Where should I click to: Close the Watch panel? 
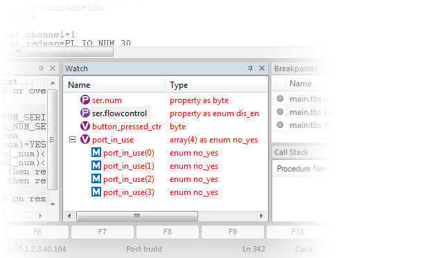pyautogui.click(x=262, y=68)
